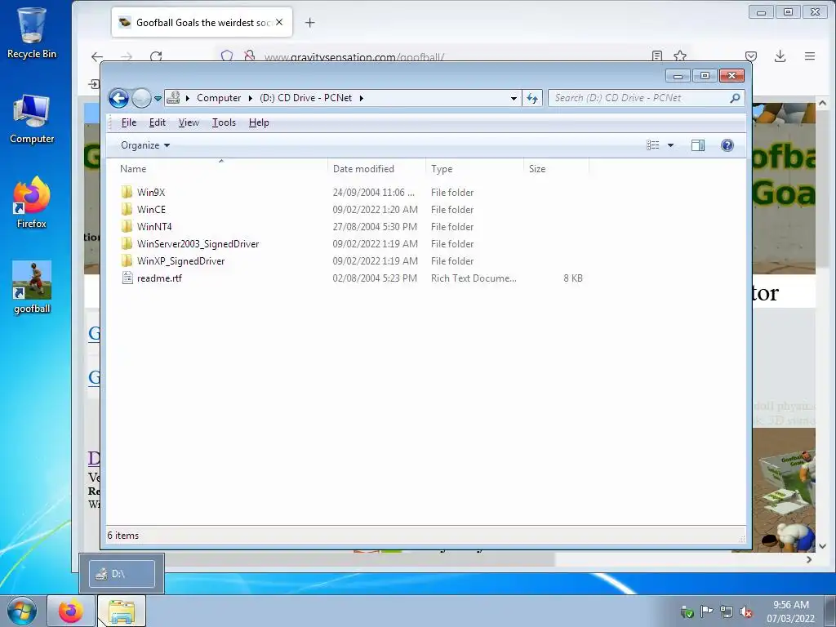
Task: Open the Tools menu
Action: 224,122
